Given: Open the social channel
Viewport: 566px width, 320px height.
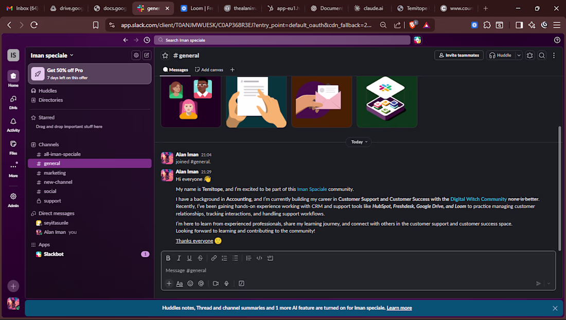Looking at the screenshot, I should (90, 191).
